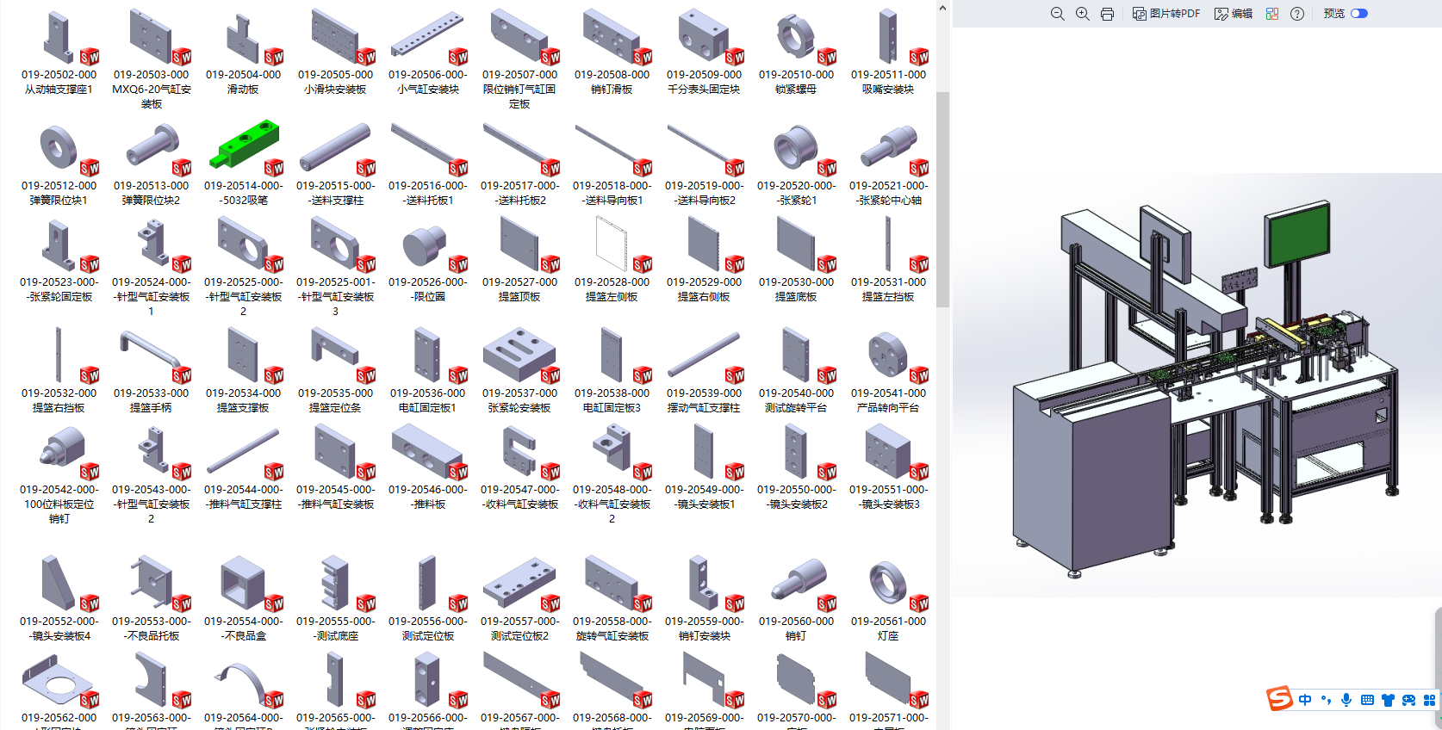Switch Chinese/English mode via 中 icon

pyautogui.click(x=1305, y=700)
